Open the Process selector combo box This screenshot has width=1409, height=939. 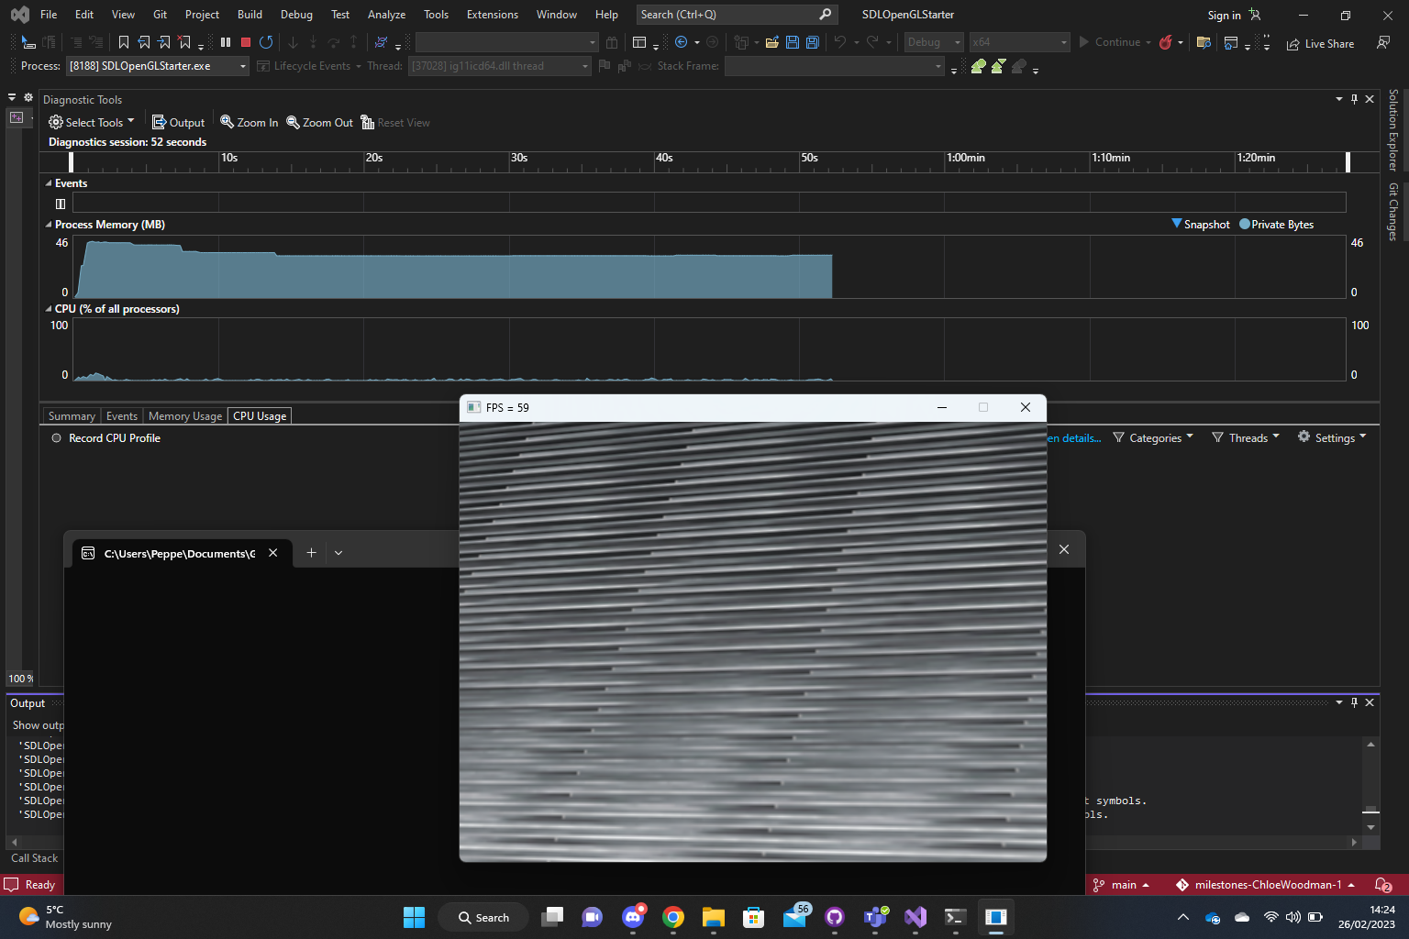click(x=158, y=66)
